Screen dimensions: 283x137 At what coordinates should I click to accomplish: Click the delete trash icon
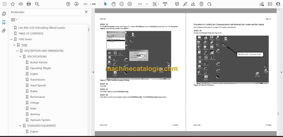pyautogui.click(x=201, y=4)
